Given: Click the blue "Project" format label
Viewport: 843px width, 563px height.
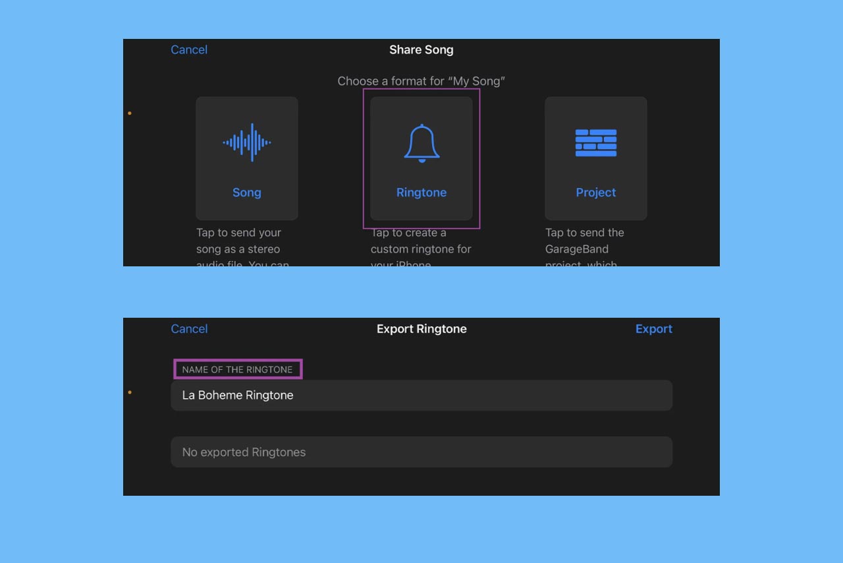Looking at the screenshot, I should [595, 193].
